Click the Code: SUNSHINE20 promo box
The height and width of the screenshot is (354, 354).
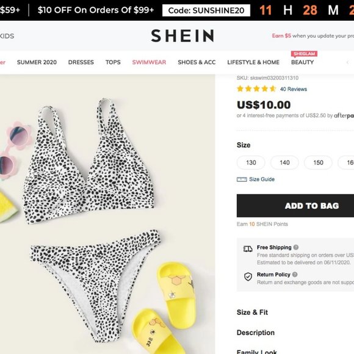pyautogui.click(x=206, y=10)
